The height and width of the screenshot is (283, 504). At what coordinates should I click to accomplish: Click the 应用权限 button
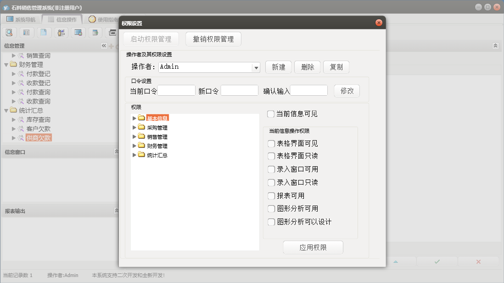(x=313, y=247)
